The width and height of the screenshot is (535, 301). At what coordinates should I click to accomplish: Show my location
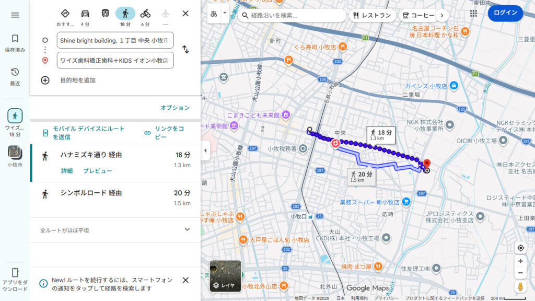pyautogui.click(x=520, y=248)
